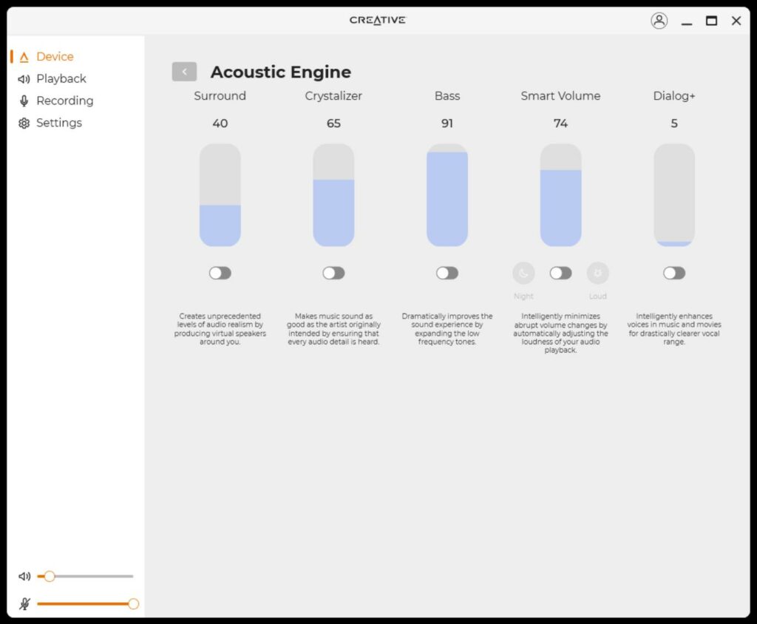Click the Settings gear icon
The height and width of the screenshot is (624, 757).
point(24,123)
